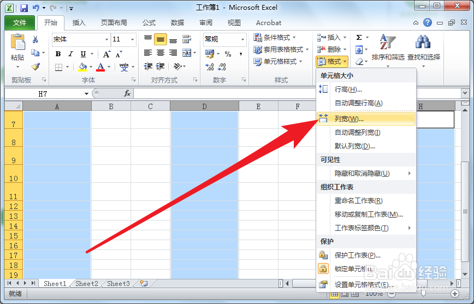The image size is (474, 304).
Task: Click the Increase Indent icon
Action: [x=160, y=66]
